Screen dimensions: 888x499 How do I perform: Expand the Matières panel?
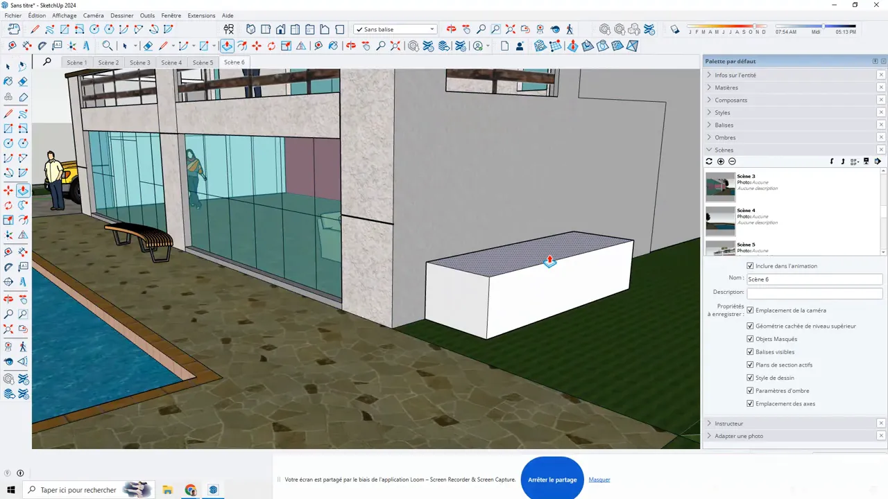(x=726, y=87)
